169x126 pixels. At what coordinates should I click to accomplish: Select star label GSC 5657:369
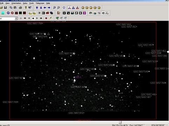[x=78, y=87]
